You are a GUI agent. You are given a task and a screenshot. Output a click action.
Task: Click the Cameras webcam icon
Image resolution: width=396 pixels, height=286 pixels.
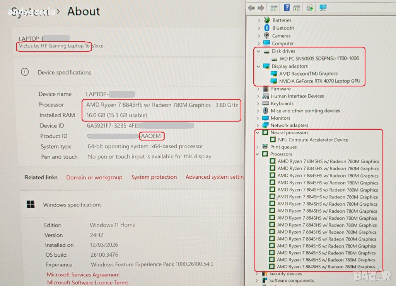pyautogui.click(x=267, y=36)
